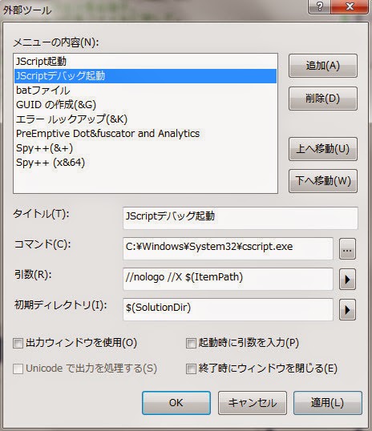Click the 削除(D) button
This screenshot has height=431, width=372.
(x=323, y=99)
